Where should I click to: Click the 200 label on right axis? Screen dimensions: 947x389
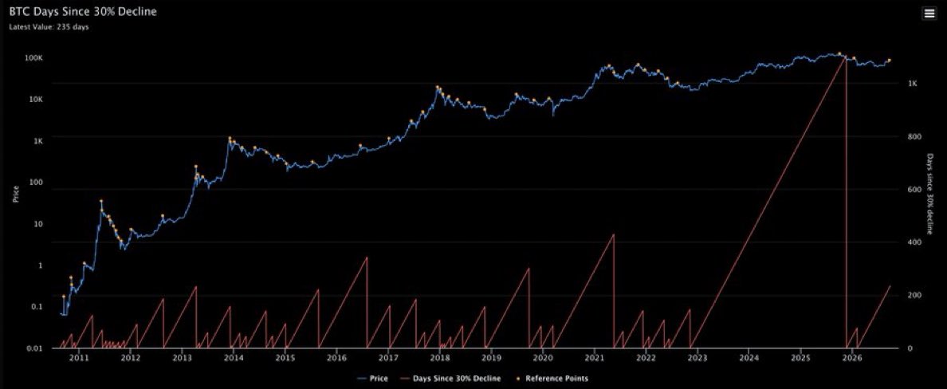(913, 296)
